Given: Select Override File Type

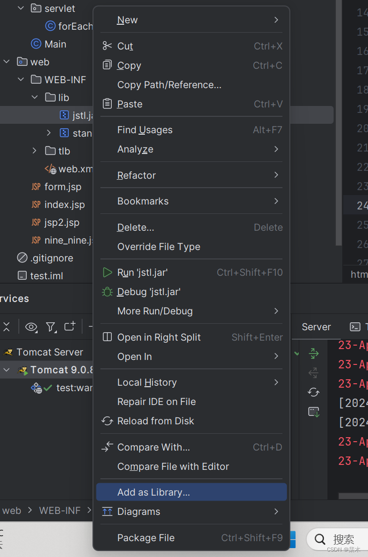Looking at the screenshot, I should (x=191, y=247).
